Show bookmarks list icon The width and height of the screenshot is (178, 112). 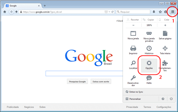[166, 12]
